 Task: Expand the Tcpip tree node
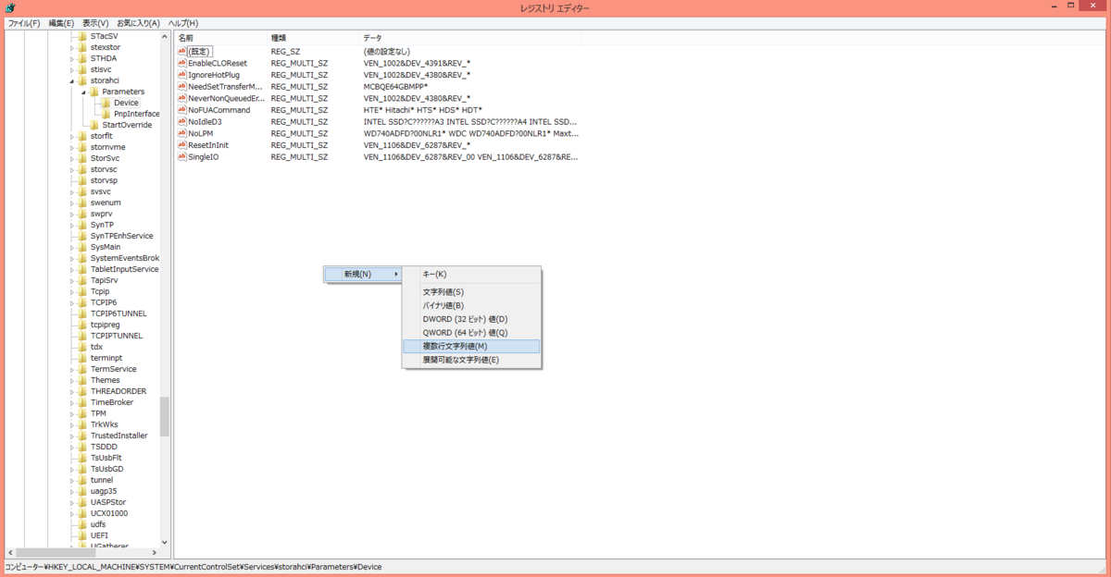pyautogui.click(x=71, y=291)
